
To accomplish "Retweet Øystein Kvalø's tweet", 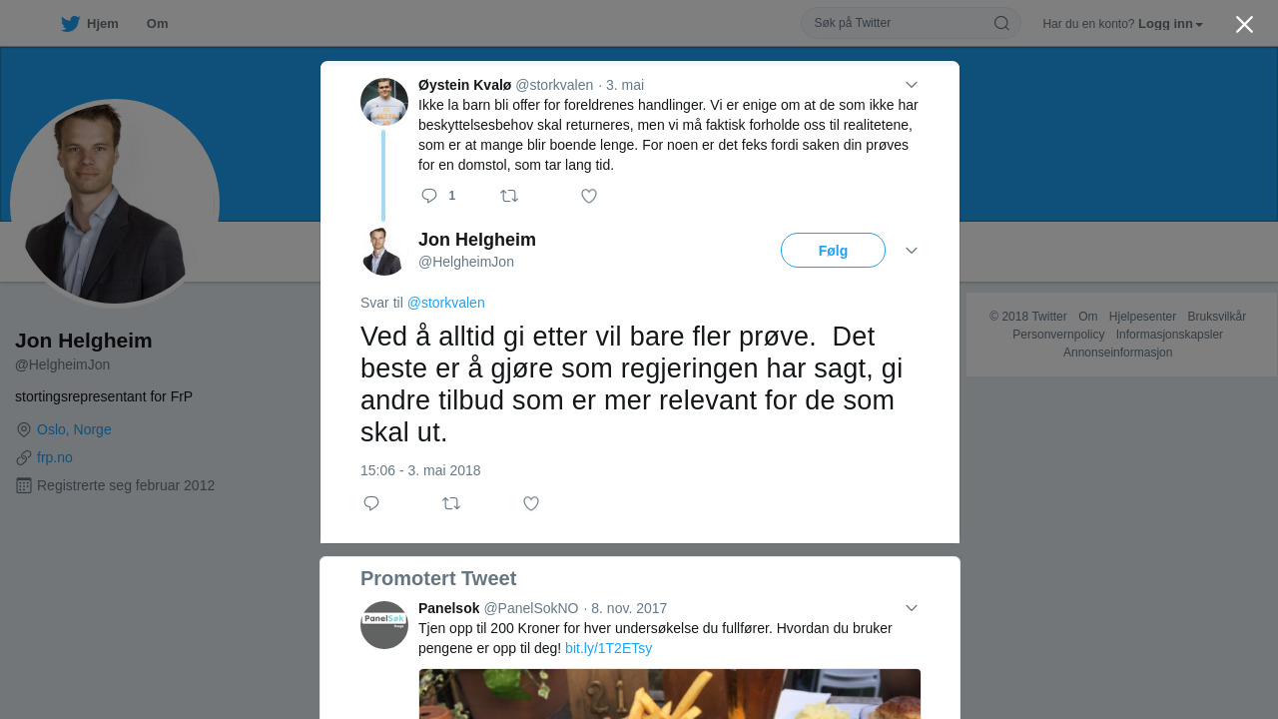I will point(509,196).
